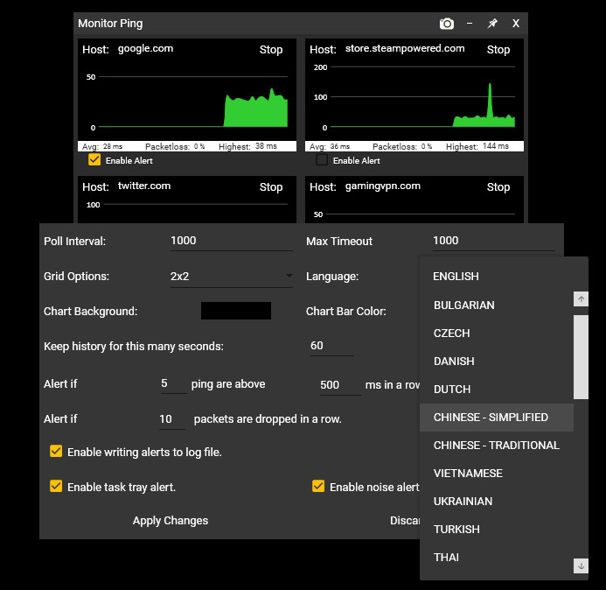Disable alert for google.com host
The image size is (606, 590).
[x=94, y=160]
